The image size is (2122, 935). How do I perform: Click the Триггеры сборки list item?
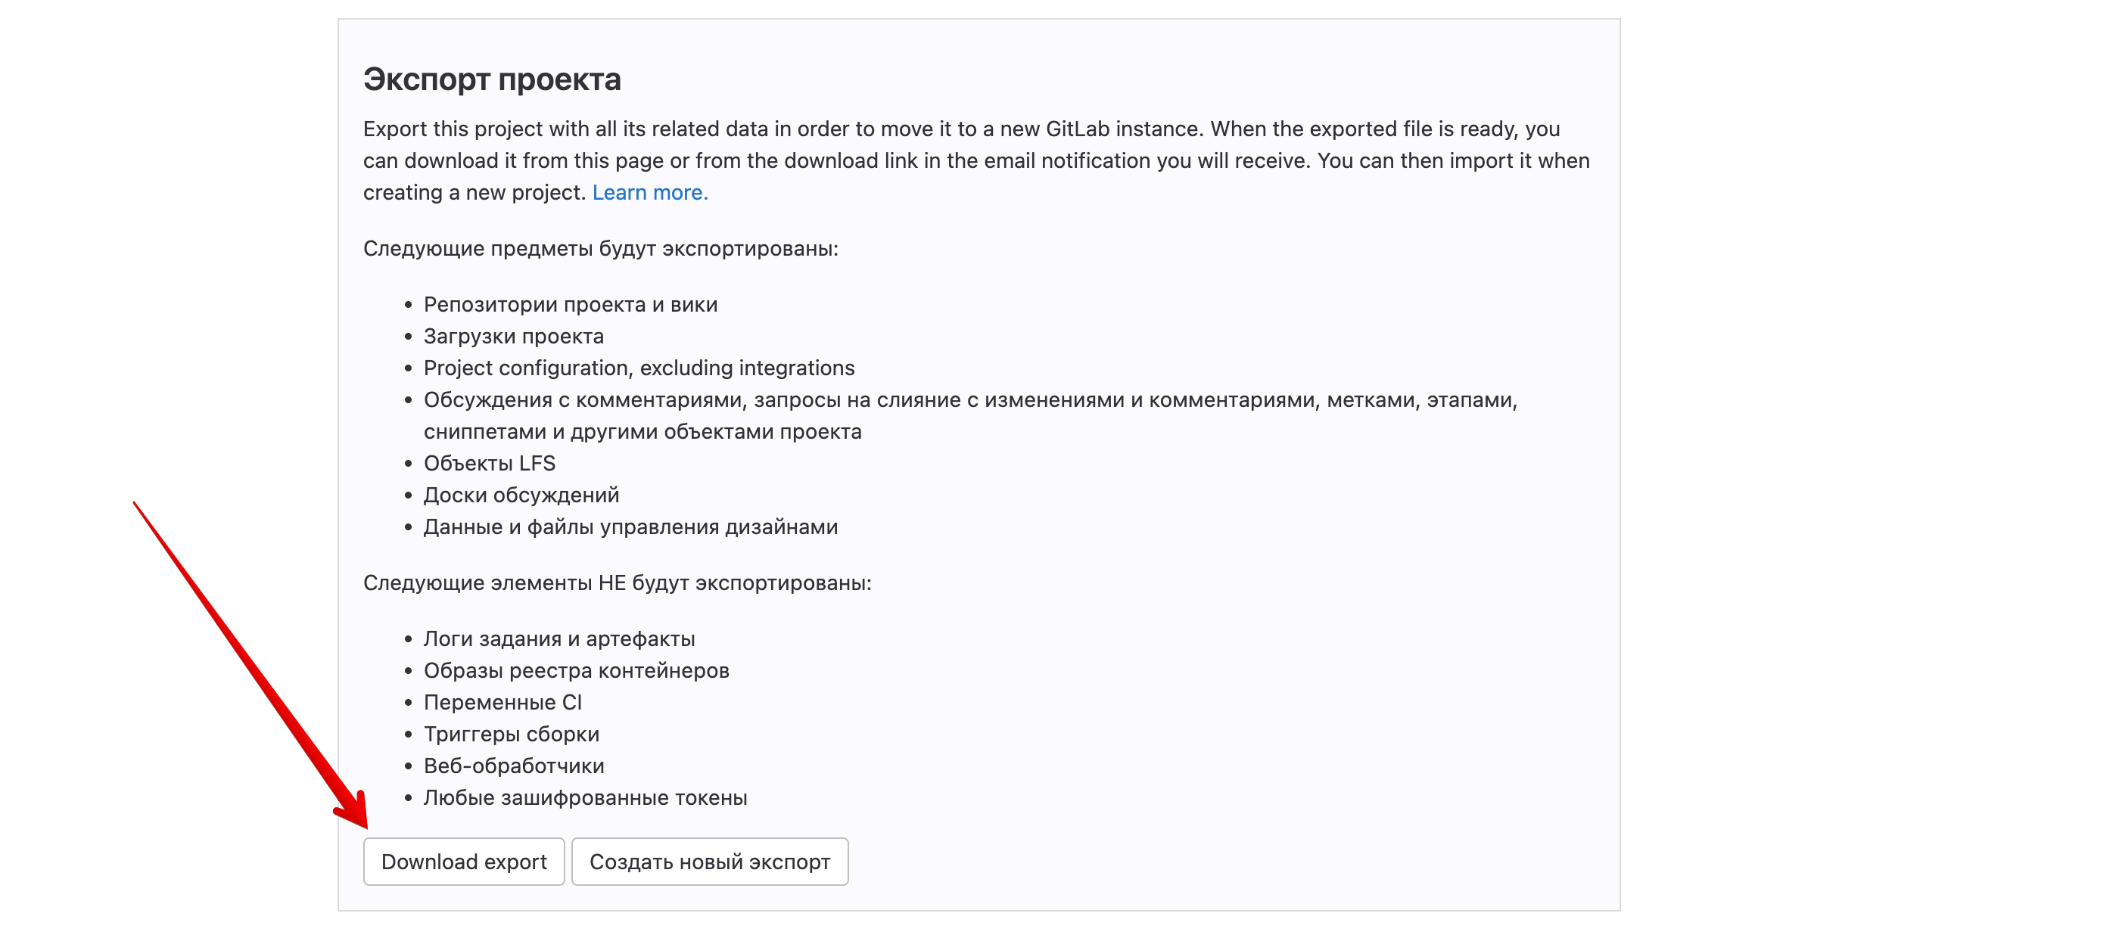pyautogui.click(x=511, y=734)
